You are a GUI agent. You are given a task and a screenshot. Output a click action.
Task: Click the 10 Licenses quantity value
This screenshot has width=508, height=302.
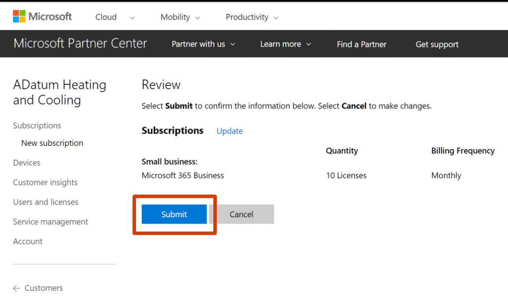click(346, 176)
